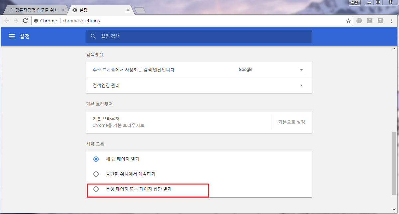Bookmark this page with the star icon

[348, 21]
